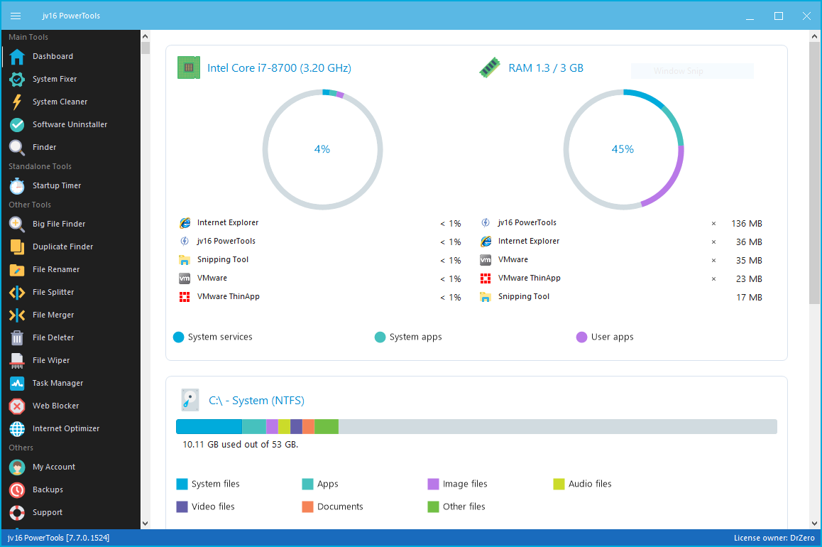Click the Image files legend swatch
The image size is (822, 547).
coord(433,484)
